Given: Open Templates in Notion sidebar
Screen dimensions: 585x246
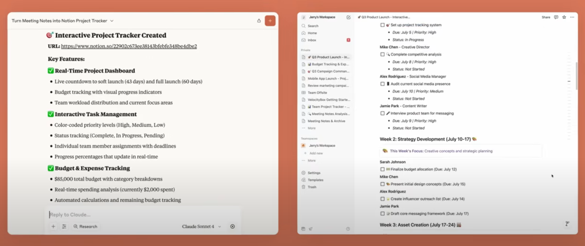Looking at the screenshot, I should tap(315, 180).
